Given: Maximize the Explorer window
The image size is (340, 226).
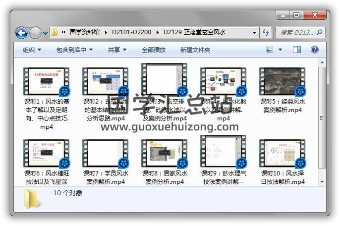Looking at the screenshot, I should coord(296,15).
